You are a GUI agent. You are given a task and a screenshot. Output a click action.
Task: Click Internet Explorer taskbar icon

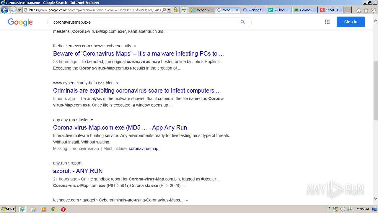[x=23, y=209]
